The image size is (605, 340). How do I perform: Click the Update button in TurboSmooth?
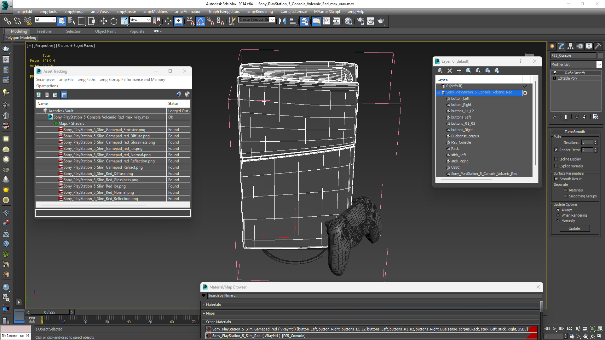574,228
